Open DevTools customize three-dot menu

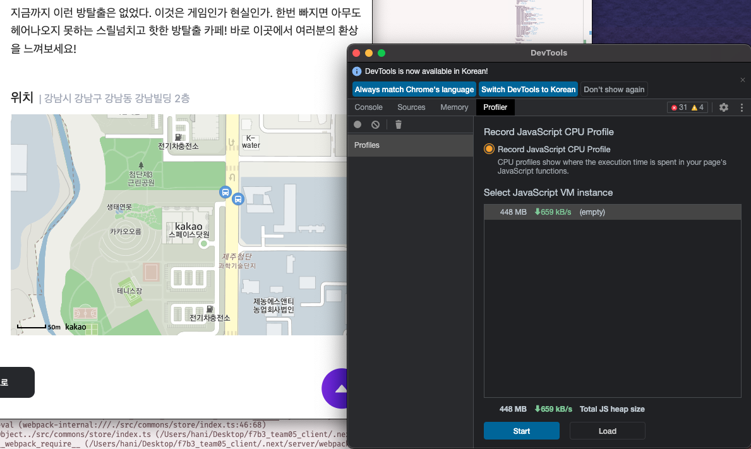click(742, 107)
